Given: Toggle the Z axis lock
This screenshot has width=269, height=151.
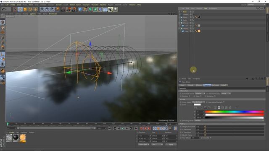Looking at the screenshot, I should [52, 9].
